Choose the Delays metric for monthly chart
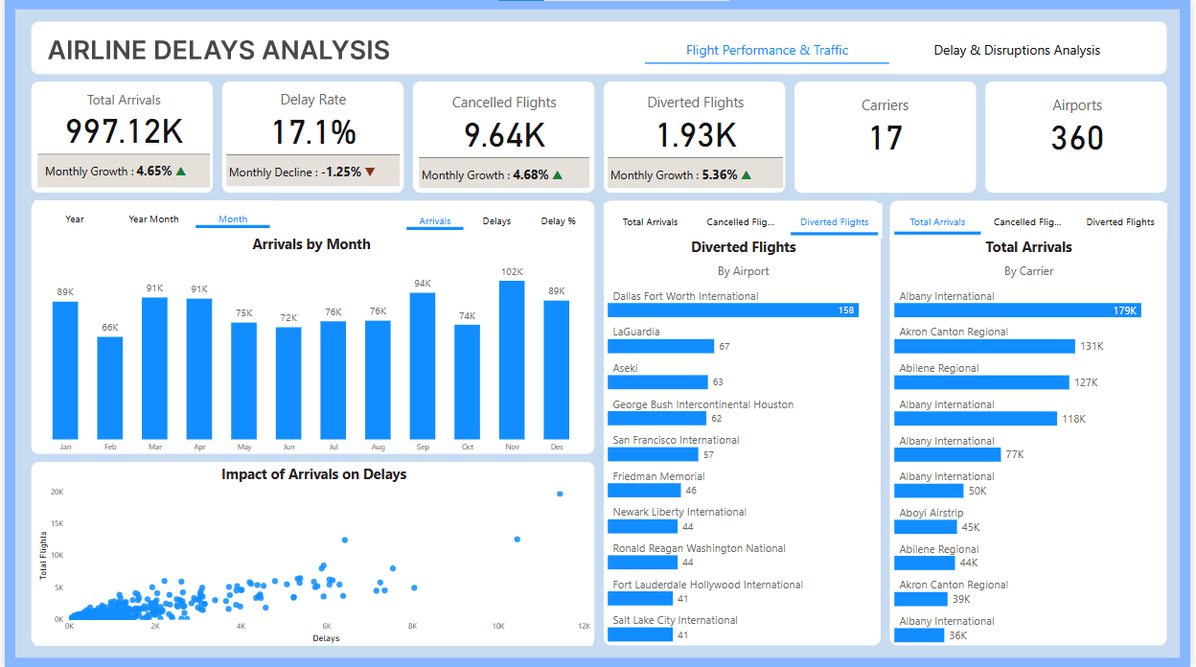This screenshot has height=667, width=1196. tap(496, 221)
